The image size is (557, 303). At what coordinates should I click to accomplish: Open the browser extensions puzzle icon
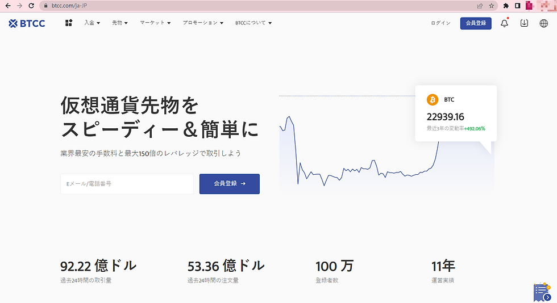coord(506,6)
